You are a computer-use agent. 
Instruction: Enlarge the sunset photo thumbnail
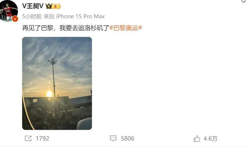(x=57, y=83)
